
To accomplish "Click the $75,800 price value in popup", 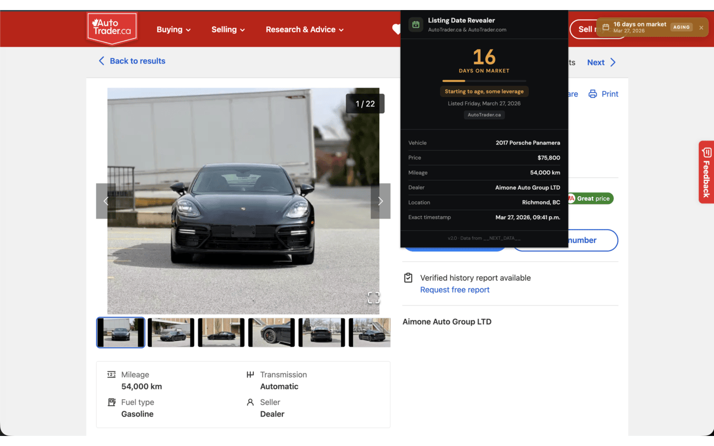I will (x=549, y=158).
